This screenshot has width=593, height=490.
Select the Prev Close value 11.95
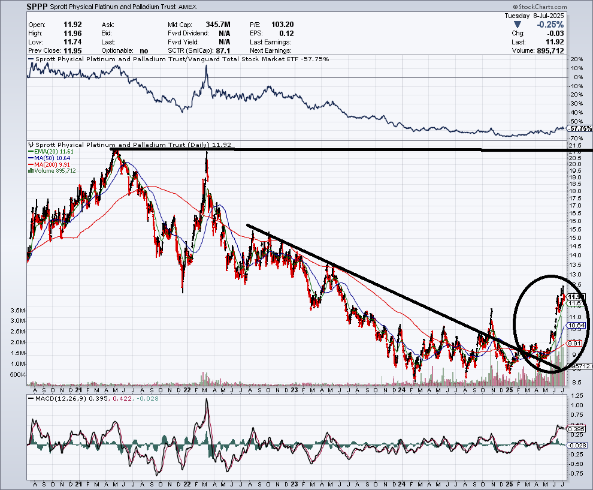tap(72, 51)
